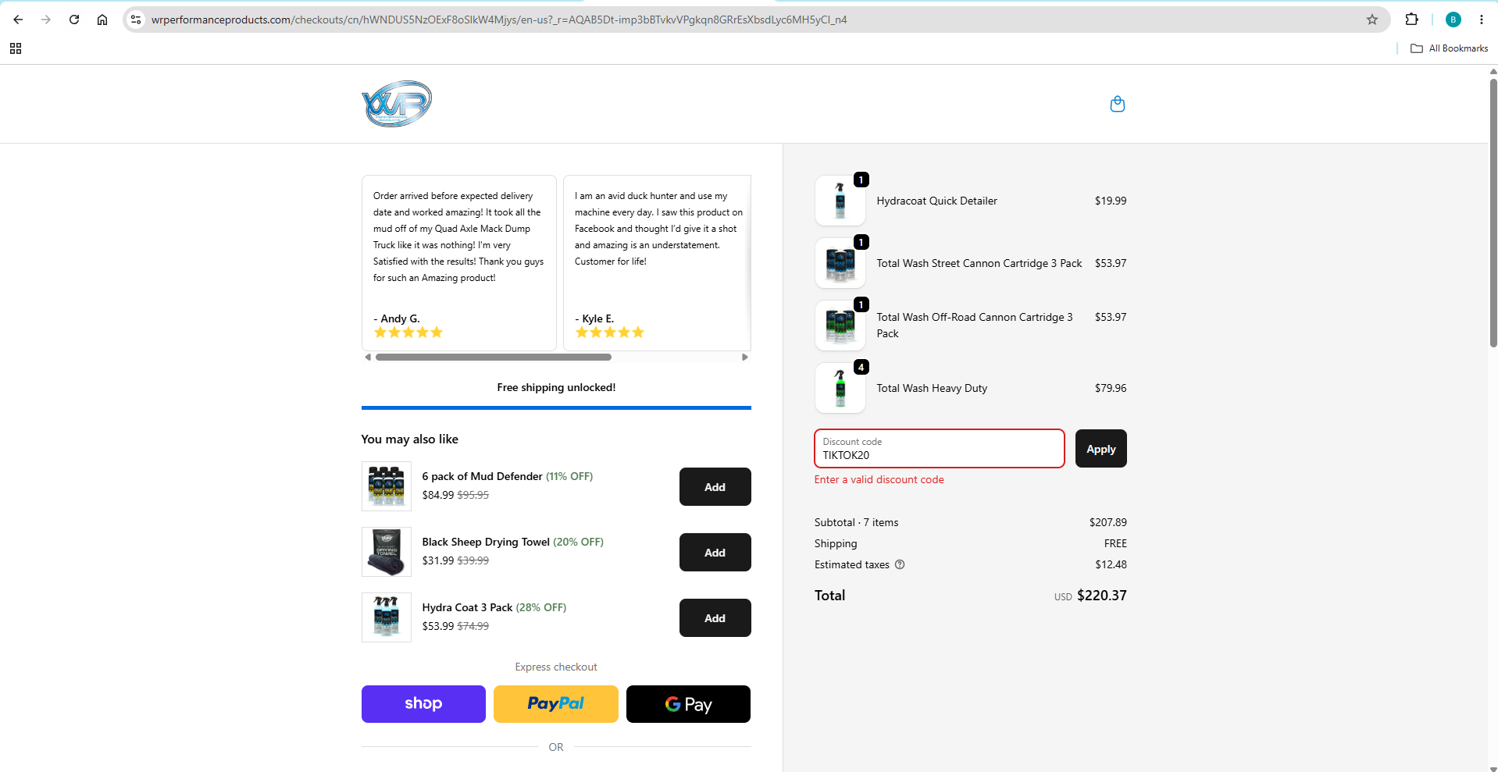Screen dimensions: 1498x772
Task: Click the browser forward arrow
Action: pos(46,20)
